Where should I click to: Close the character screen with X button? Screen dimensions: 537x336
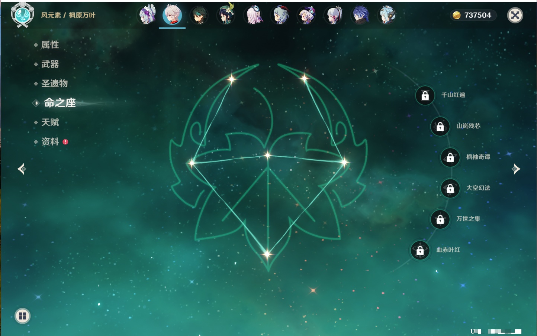click(x=515, y=15)
